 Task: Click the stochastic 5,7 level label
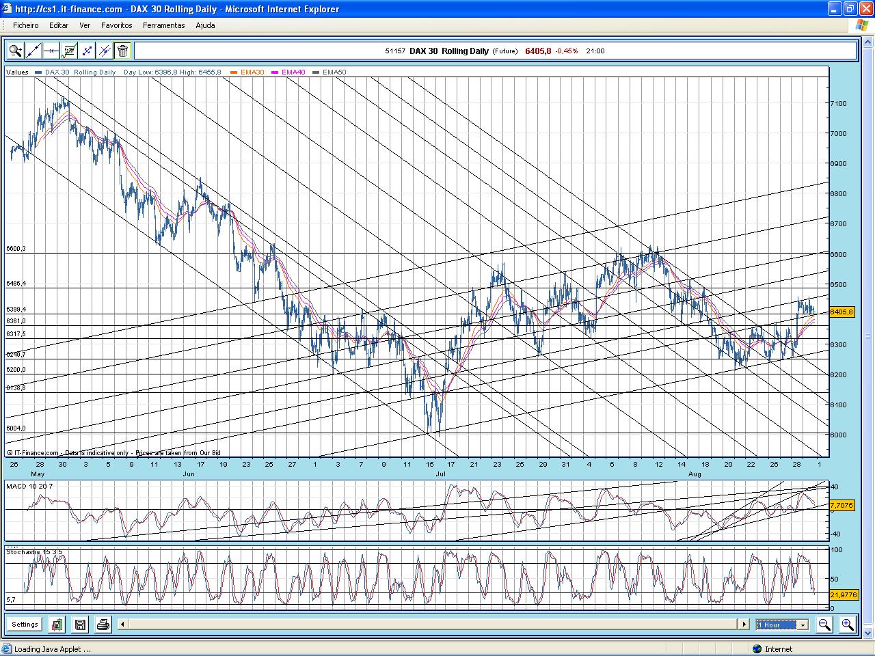click(x=11, y=600)
